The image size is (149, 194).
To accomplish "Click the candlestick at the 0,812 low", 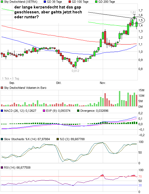I will [x=76, y=64].
